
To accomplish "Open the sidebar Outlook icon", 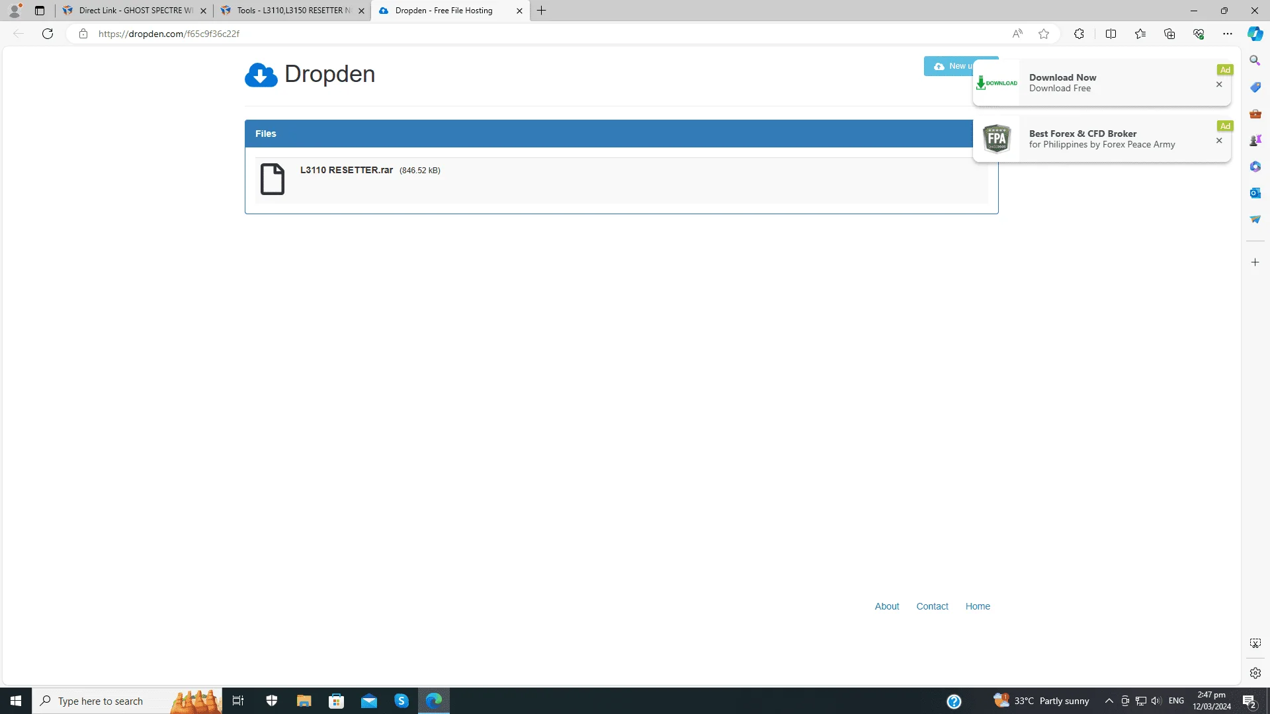I will (x=1255, y=193).
